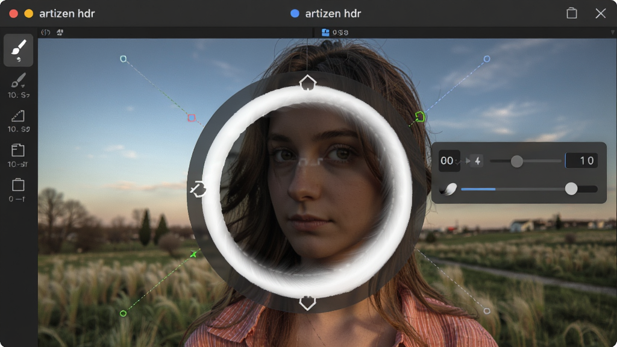Viewport: 617px width, 347px height.
Task: Click the green cross handle at ring's lower left
Action: [x=193, y=255]
